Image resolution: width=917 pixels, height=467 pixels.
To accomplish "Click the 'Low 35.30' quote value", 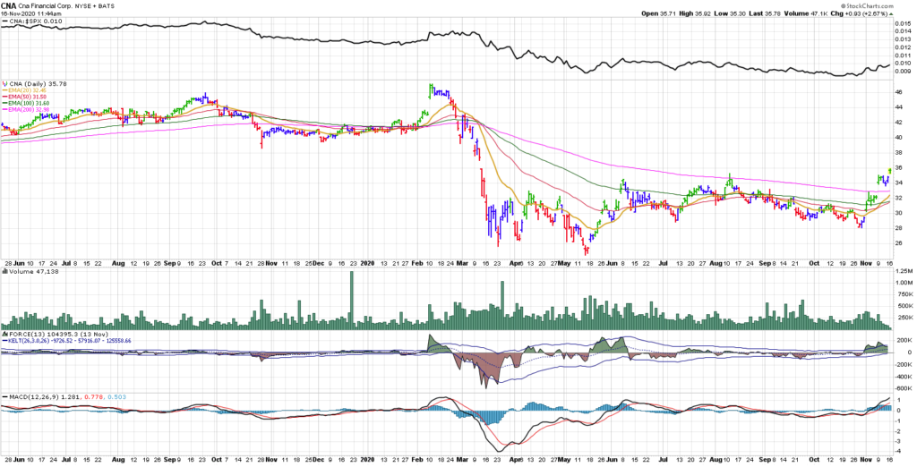I will pyautogui.click(x=730, y=13).
